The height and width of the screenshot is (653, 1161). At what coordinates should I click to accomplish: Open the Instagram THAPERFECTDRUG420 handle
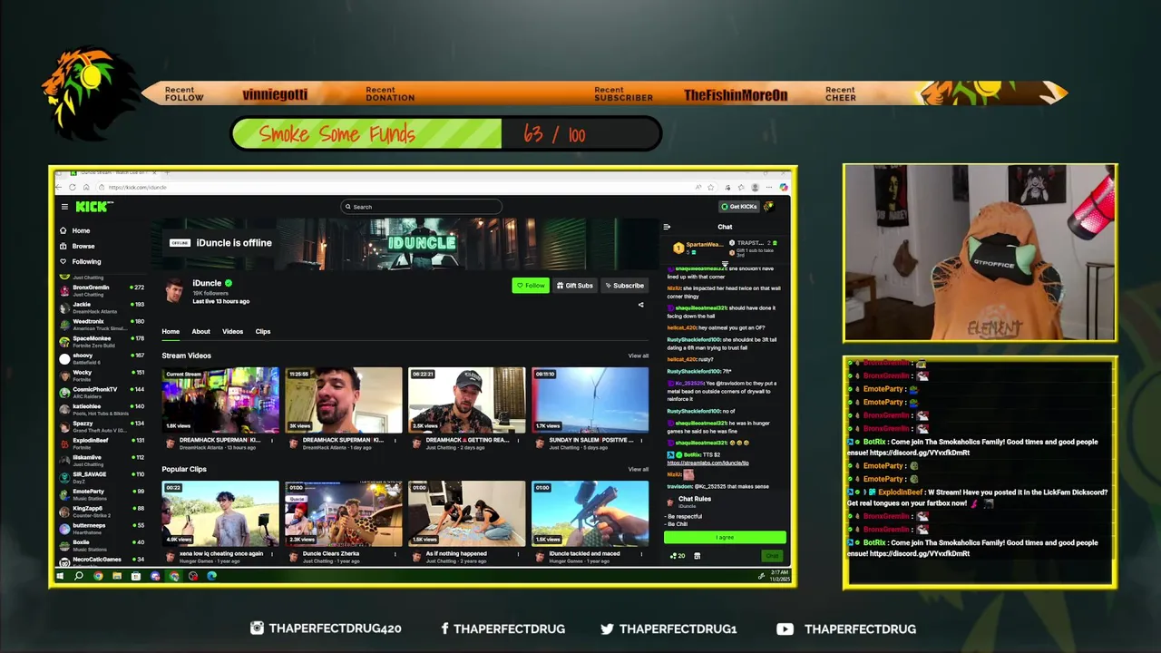[x=326, y=629]
